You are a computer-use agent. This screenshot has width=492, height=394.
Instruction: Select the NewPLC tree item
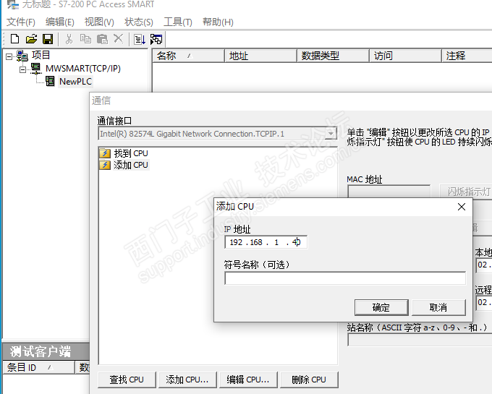point(76,82)
